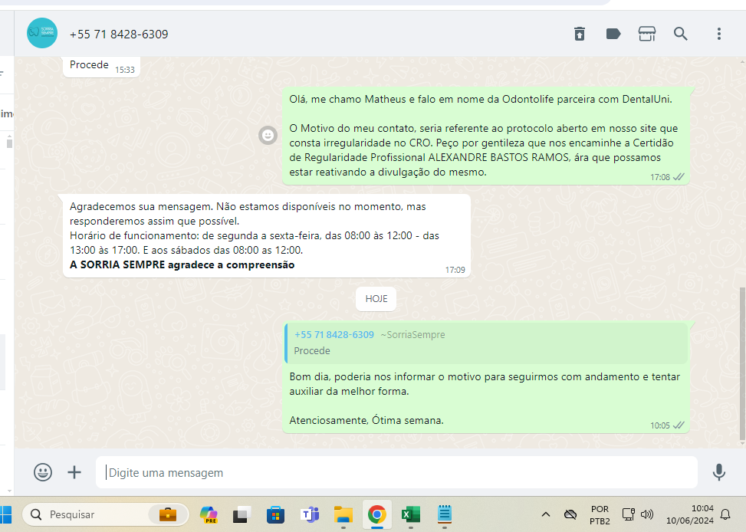Open the notifications bell icon
The width and height of the screenshot is (746, 532).
pos(725,514)
